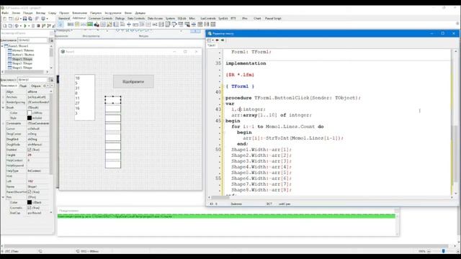
Task: Click back arrow in source editor toolbar
Action: 217,40
